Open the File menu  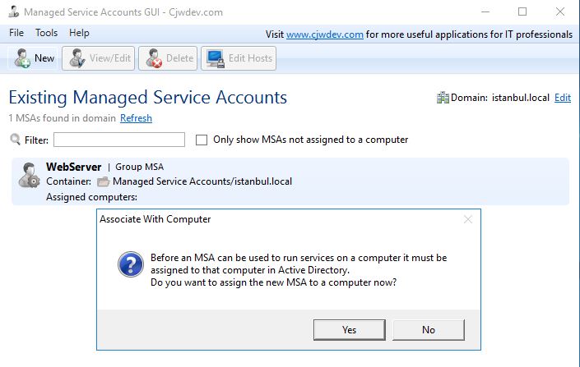coord(16,33)
